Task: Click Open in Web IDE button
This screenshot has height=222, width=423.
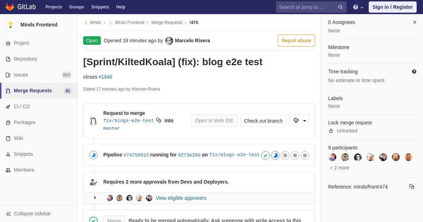Action: 214,121
